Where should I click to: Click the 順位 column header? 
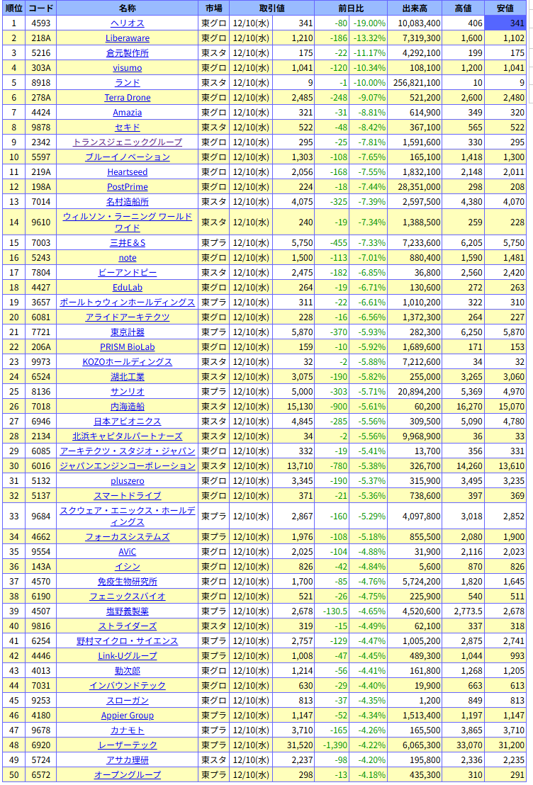14,9
